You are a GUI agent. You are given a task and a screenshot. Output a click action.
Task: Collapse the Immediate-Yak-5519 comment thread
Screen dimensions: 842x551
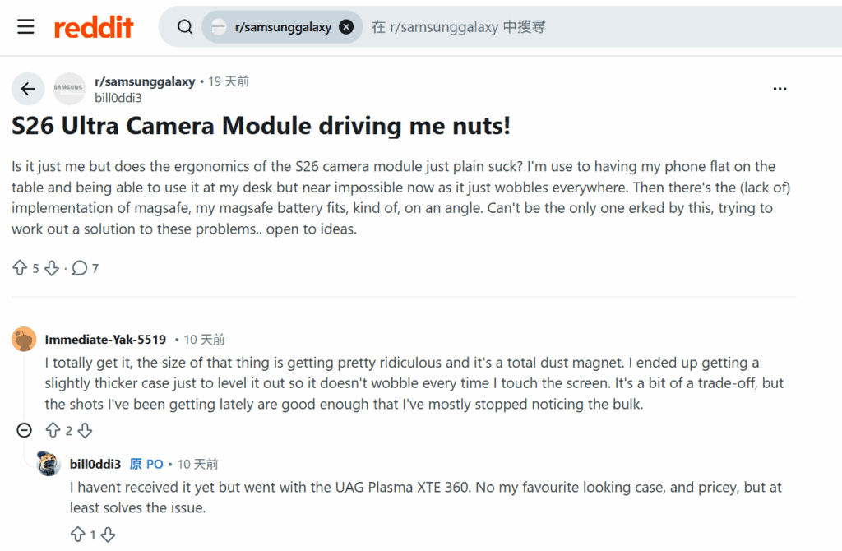[24, 430]
